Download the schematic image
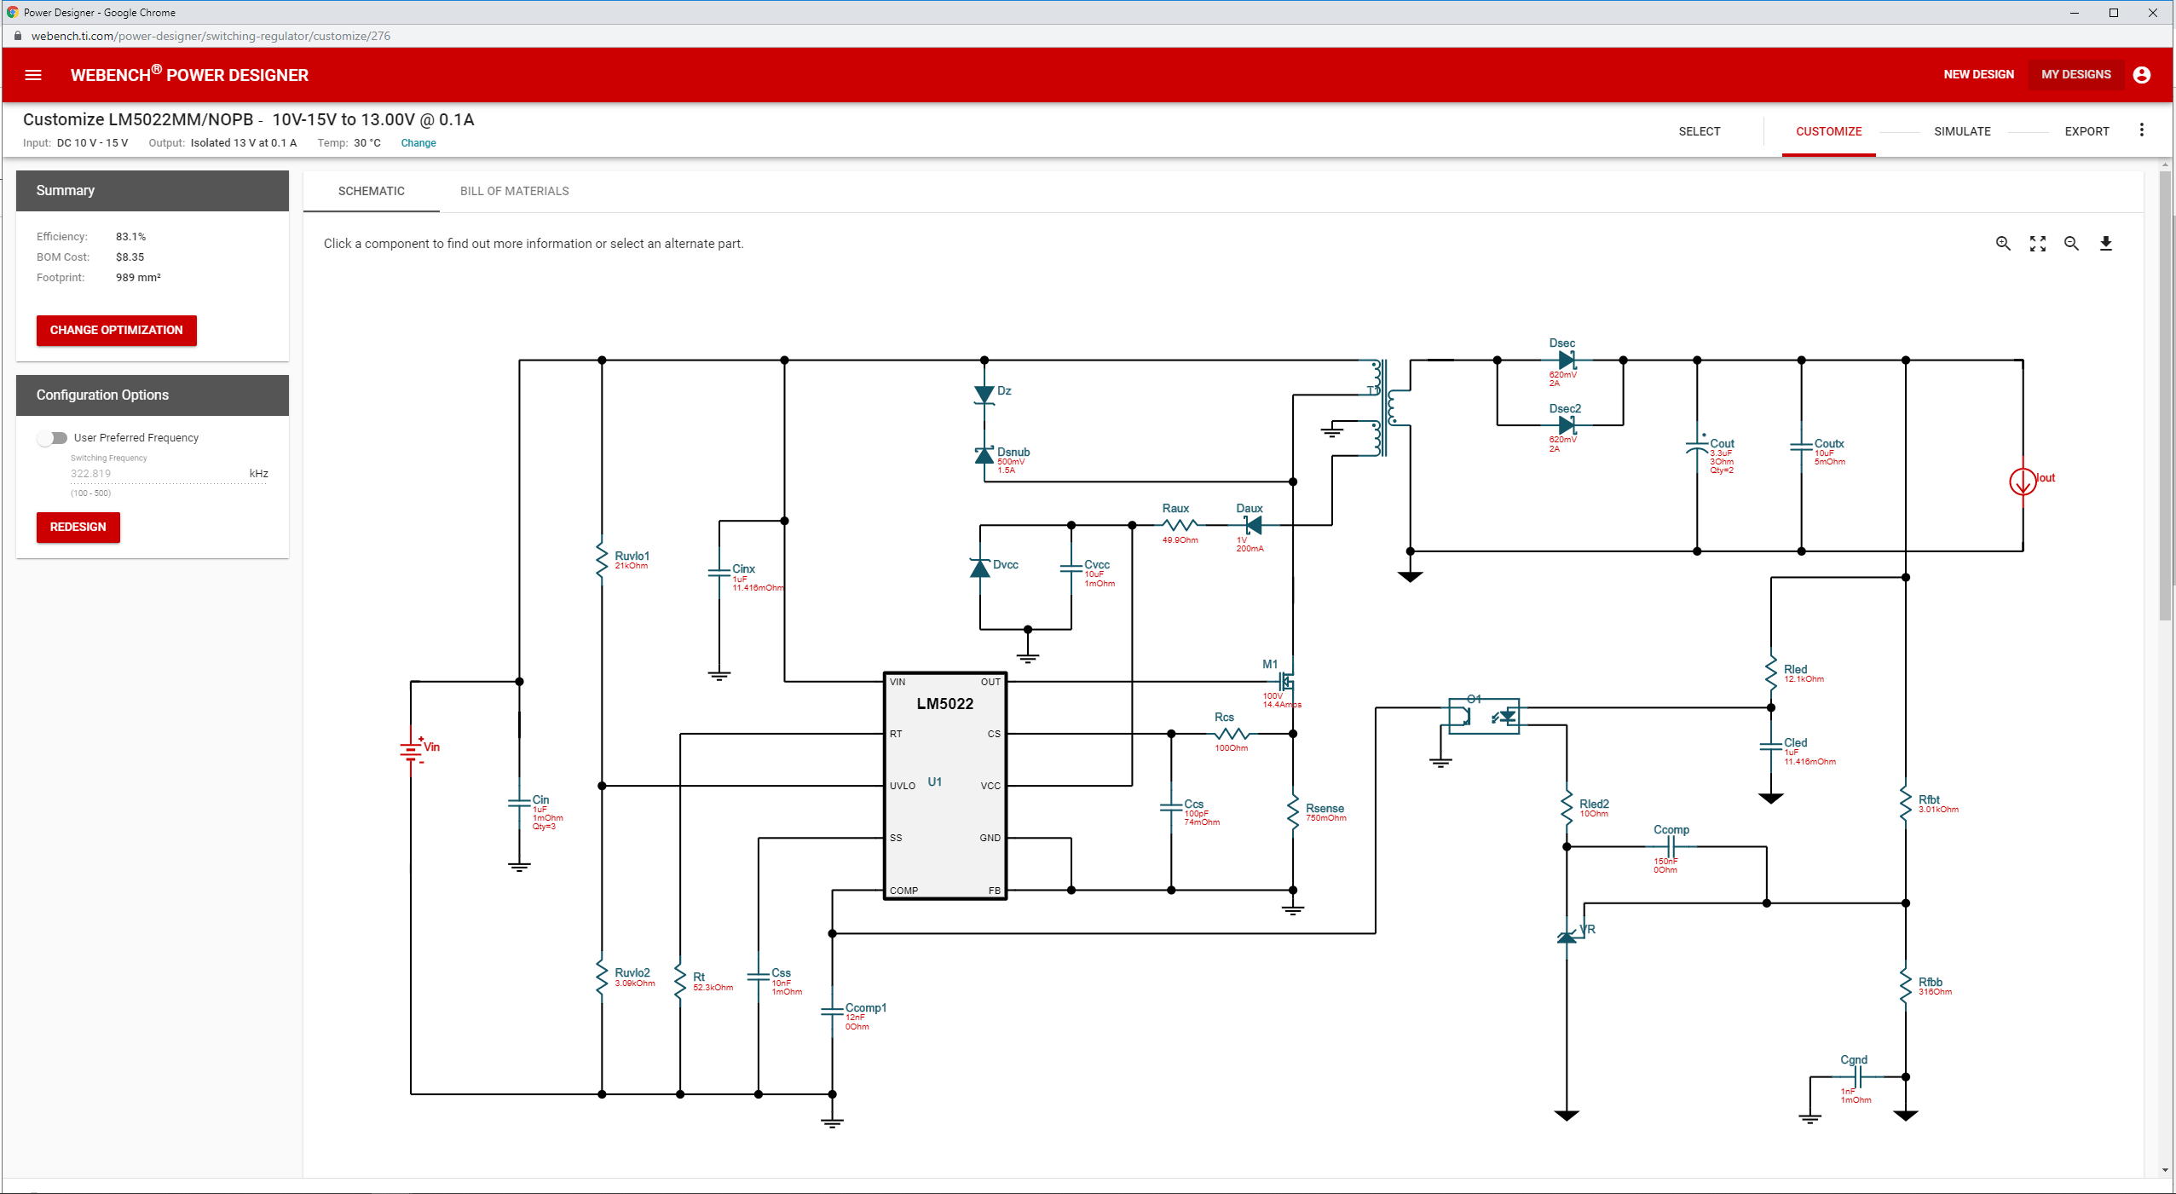Viewport: 2176px width, 1194px height. 2105,244
